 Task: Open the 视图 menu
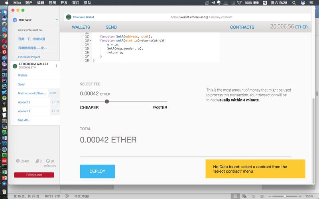[52, 3]
